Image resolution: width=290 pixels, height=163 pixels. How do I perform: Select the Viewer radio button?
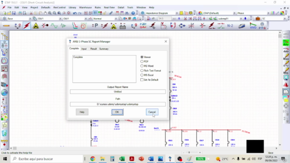click(x=142, y=57)
